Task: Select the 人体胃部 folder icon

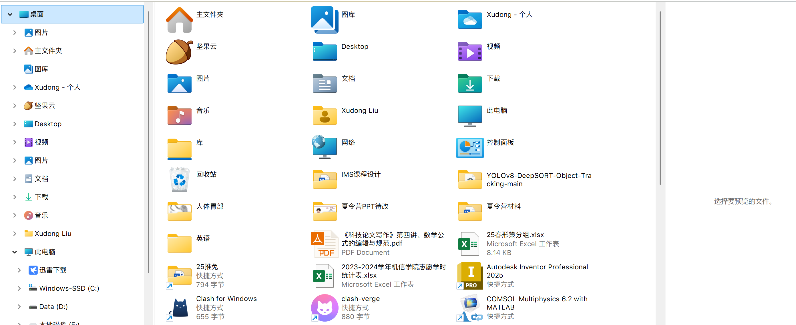Action: tap(179, 211)
